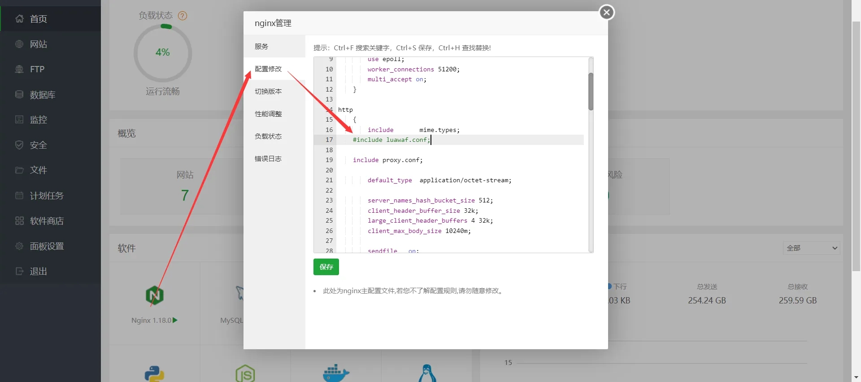Click the 'multi_accept on;' line
Viewport: 861px width, 382px height.
(x=397, y=79)
